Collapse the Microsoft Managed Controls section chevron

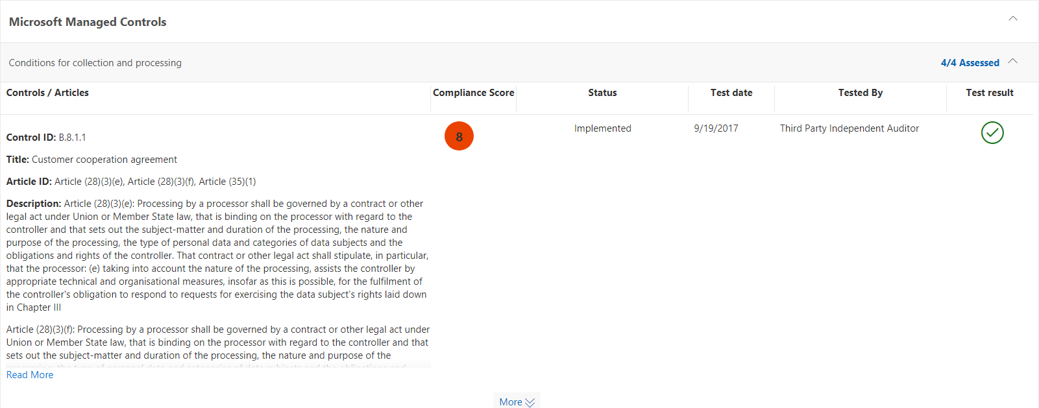point(1013,19)
